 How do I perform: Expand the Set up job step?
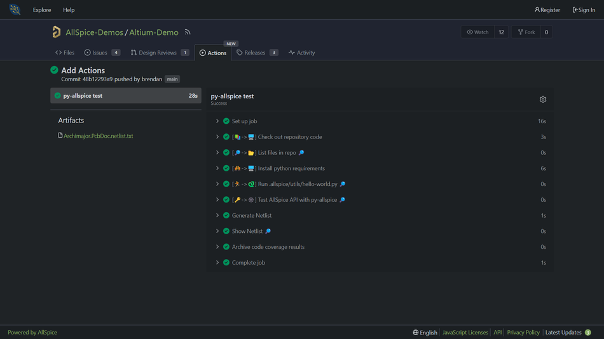217,121
